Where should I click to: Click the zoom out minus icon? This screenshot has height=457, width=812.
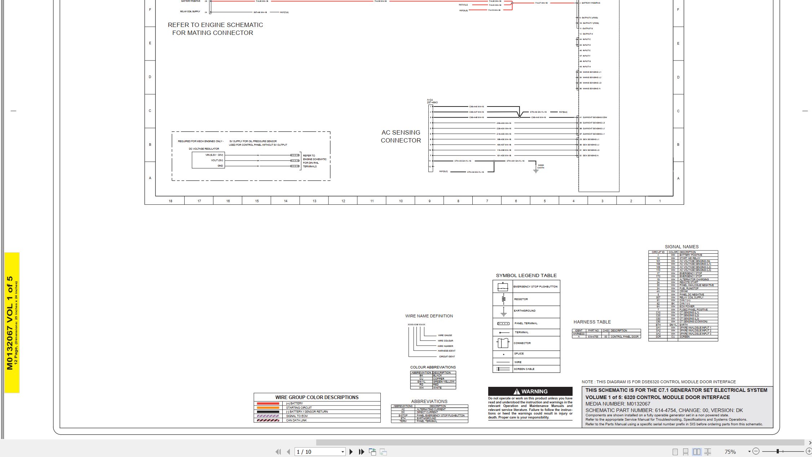click(x=756, y=451)
